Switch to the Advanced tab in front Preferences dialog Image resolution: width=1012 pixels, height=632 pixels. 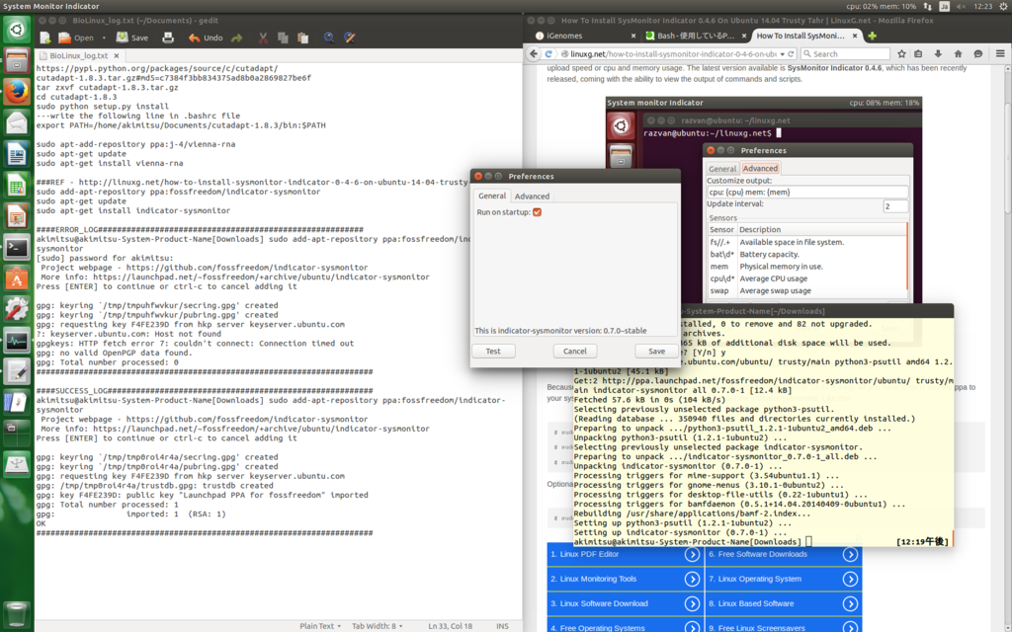[532, 197]
